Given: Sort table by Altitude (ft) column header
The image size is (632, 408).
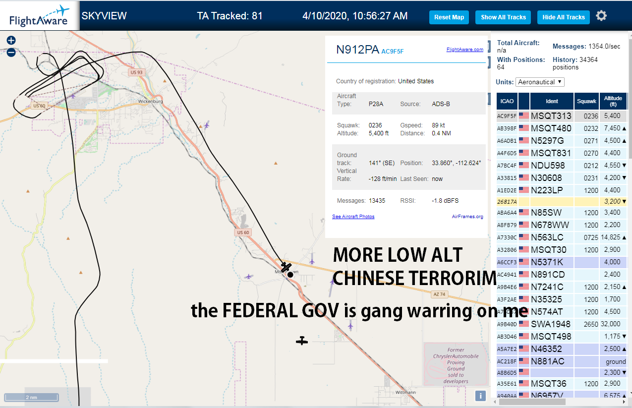Looking at the screenshot, I should tap(613, 101).
